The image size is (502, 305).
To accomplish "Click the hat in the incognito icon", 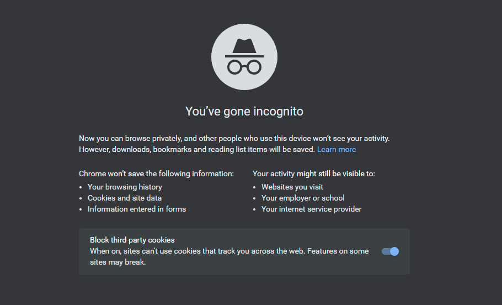I will click(244, 48).
